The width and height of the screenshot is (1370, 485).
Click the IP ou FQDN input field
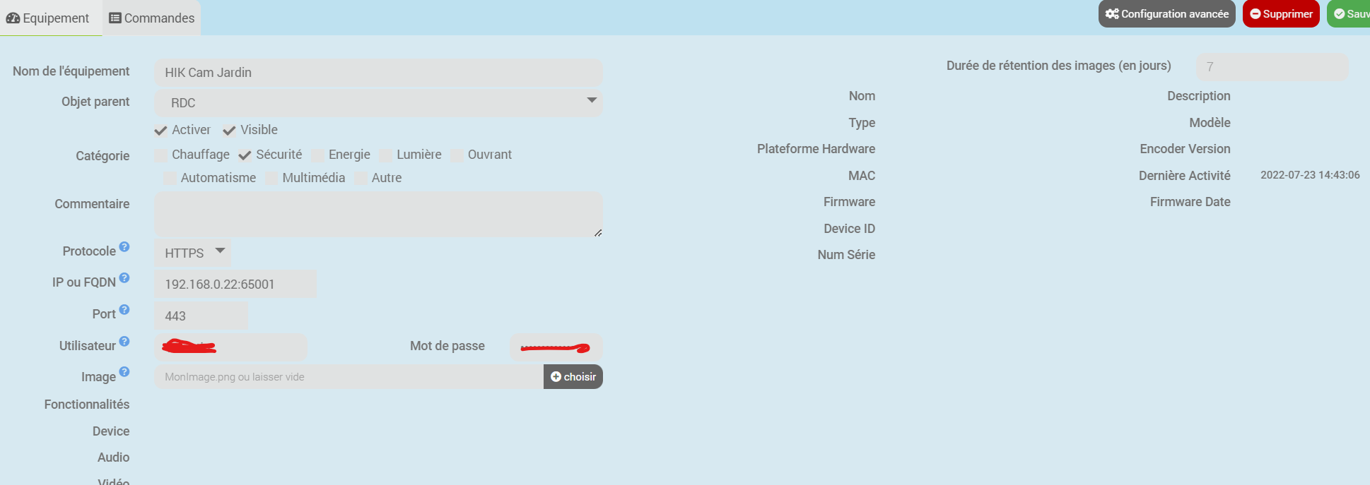(x=235, y=284)
